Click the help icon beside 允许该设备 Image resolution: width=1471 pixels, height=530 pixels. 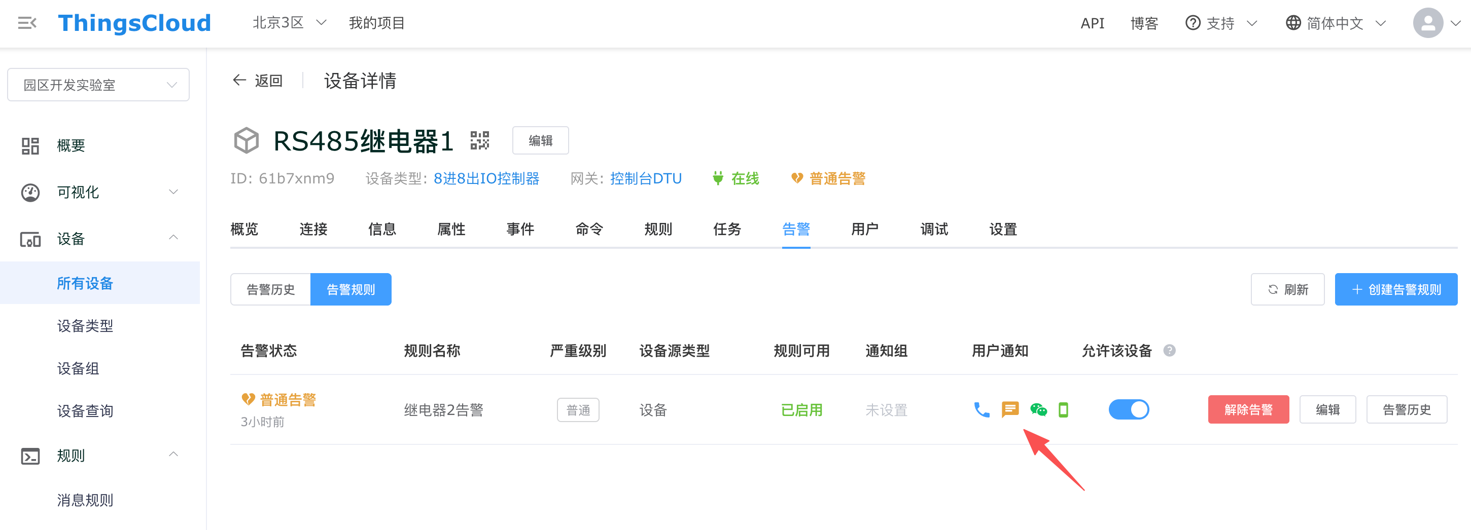pos(1169,350)
